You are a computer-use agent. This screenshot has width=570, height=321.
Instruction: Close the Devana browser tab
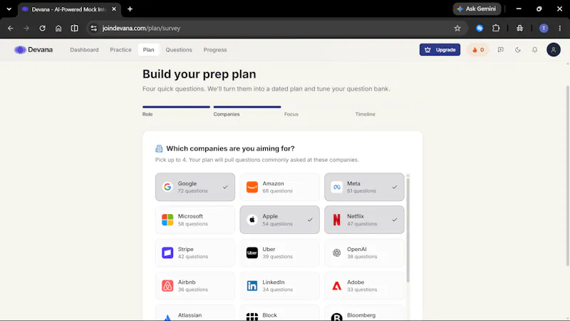tap(114, 9)
